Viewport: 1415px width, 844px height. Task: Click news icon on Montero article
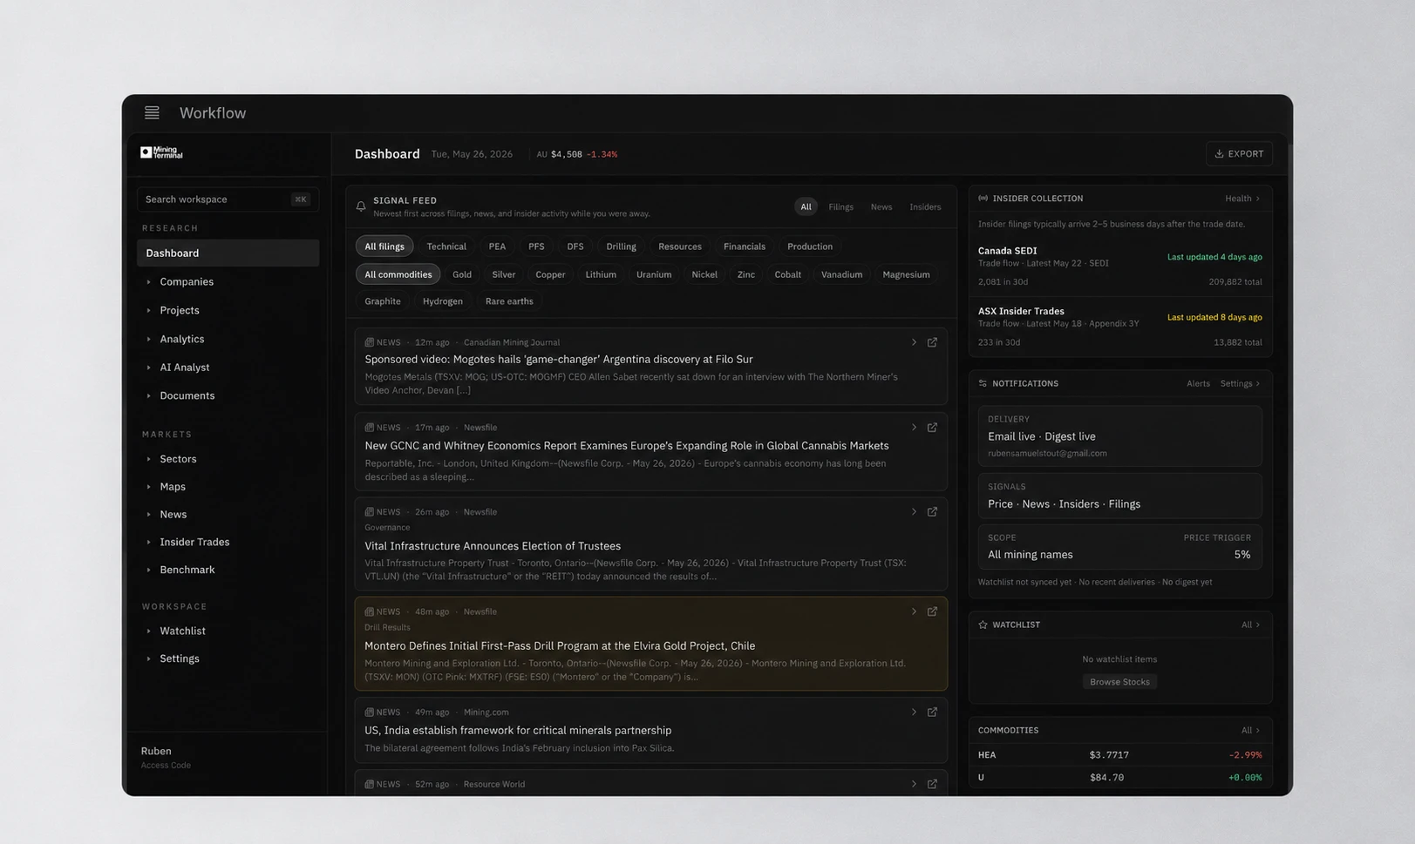(370, 611)
